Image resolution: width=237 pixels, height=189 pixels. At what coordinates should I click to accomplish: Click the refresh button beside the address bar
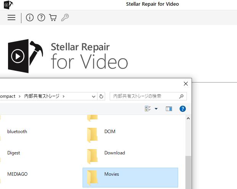pyautogui.click(x=101, y=96)
